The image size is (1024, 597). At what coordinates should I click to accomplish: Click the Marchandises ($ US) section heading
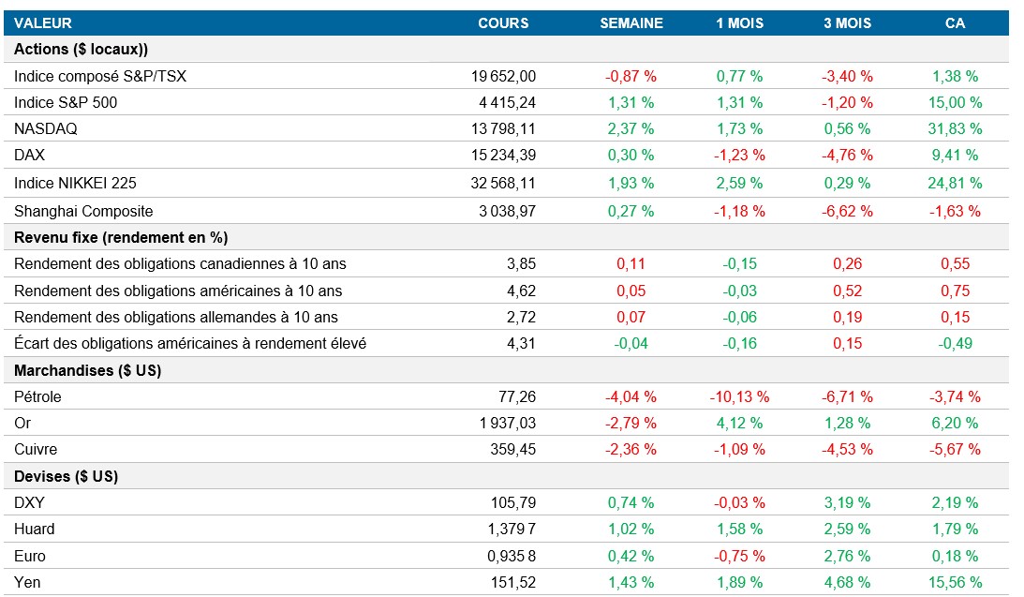pyautogui.click(x=87, y=370)
